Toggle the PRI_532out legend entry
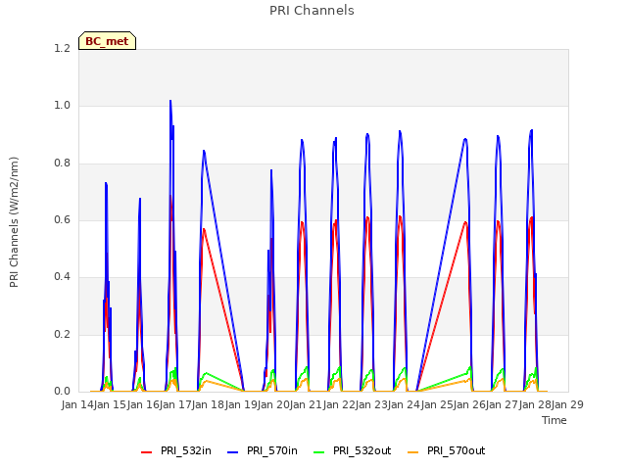Screen dimensions: 627x470 [353, 450]
